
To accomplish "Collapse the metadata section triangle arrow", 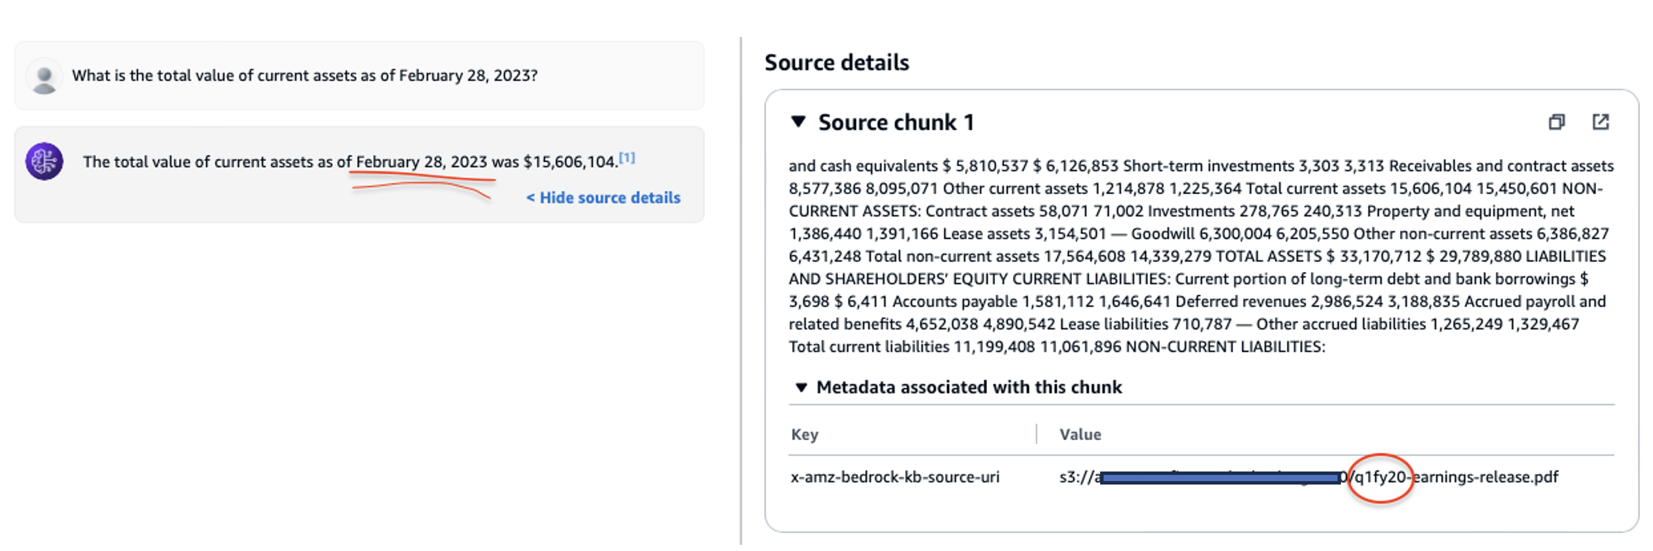I will point(800,387).
